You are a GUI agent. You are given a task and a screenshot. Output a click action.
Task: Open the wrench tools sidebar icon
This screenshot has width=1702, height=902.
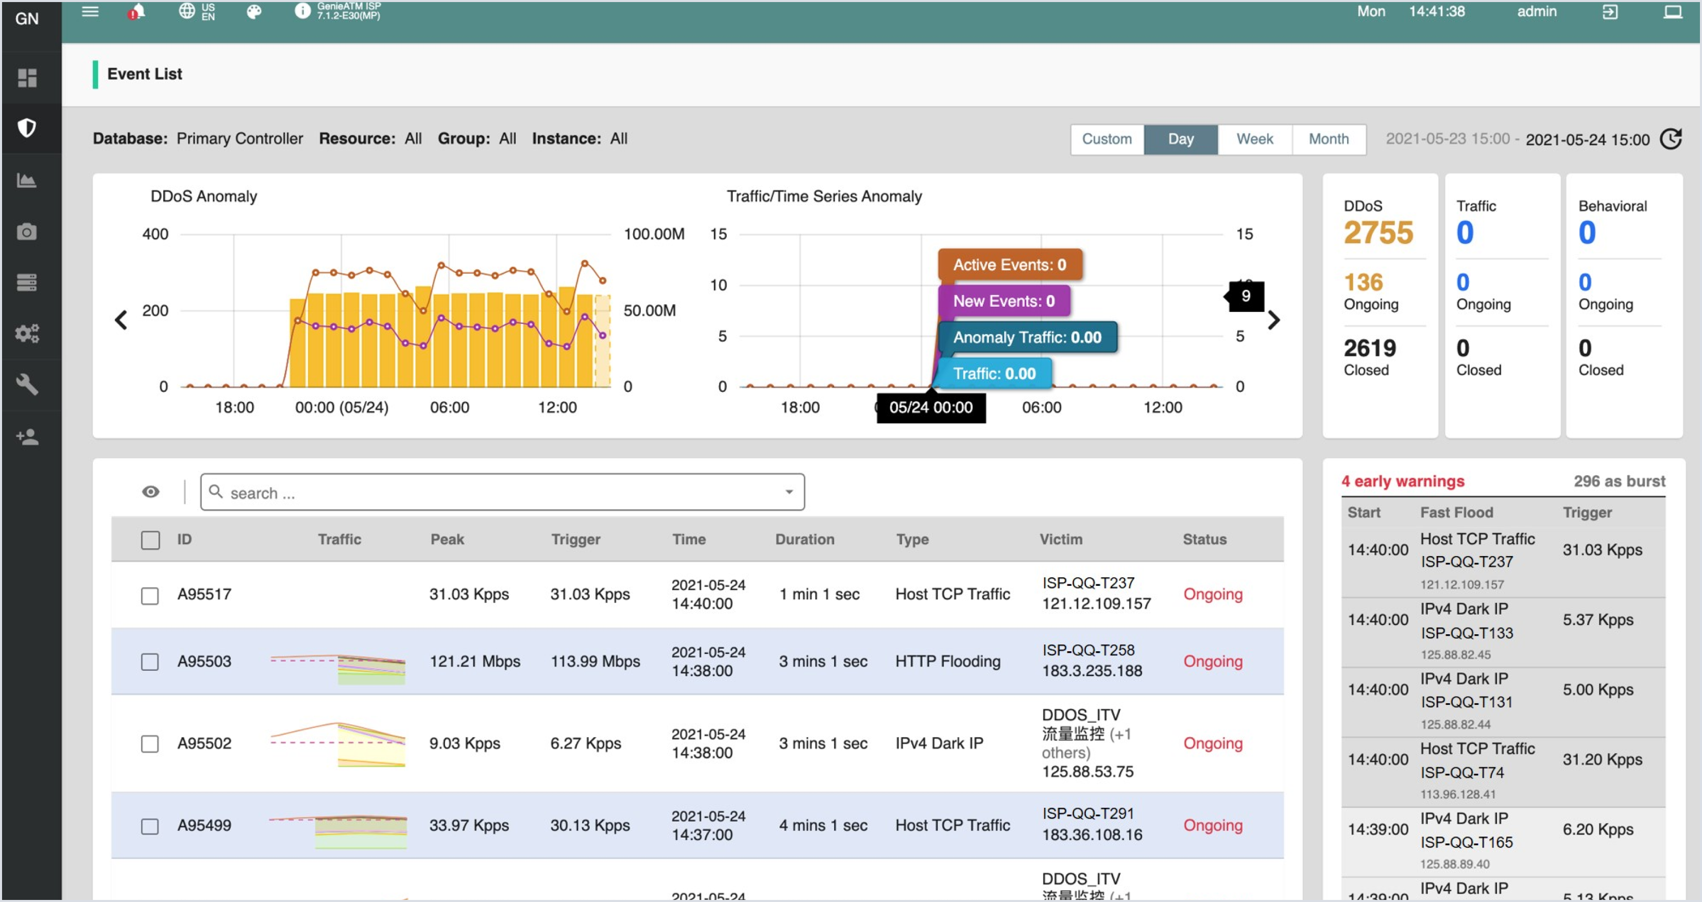[27, 384]
